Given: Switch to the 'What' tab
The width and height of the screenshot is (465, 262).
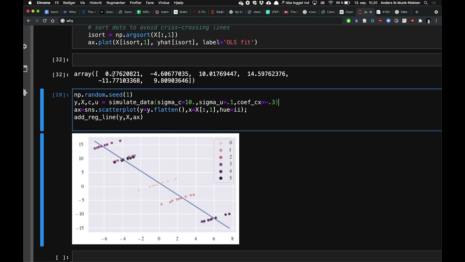Looking at the screenshot, I should coord(70,12).
